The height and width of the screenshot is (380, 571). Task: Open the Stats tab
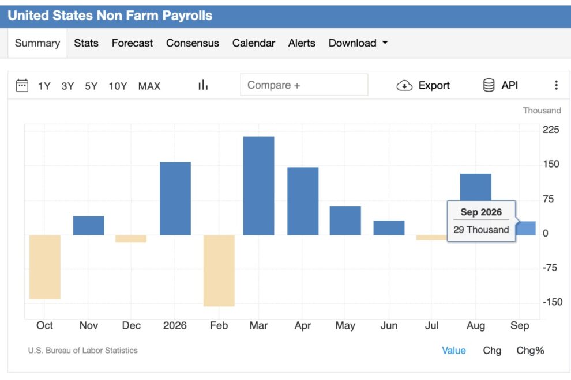[87, 43]
